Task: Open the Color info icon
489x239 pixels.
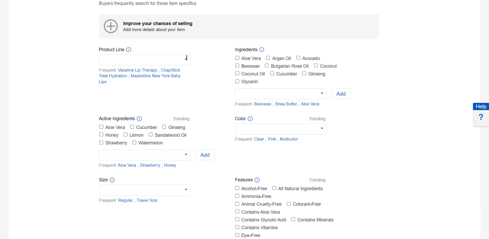Action: coord(250,119)
